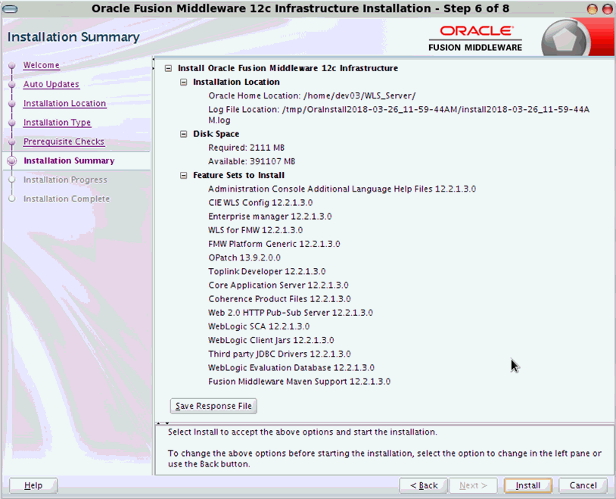This screenshot has width=616, height=499.
Task: Click the Save Response File button
Action: 213,406
